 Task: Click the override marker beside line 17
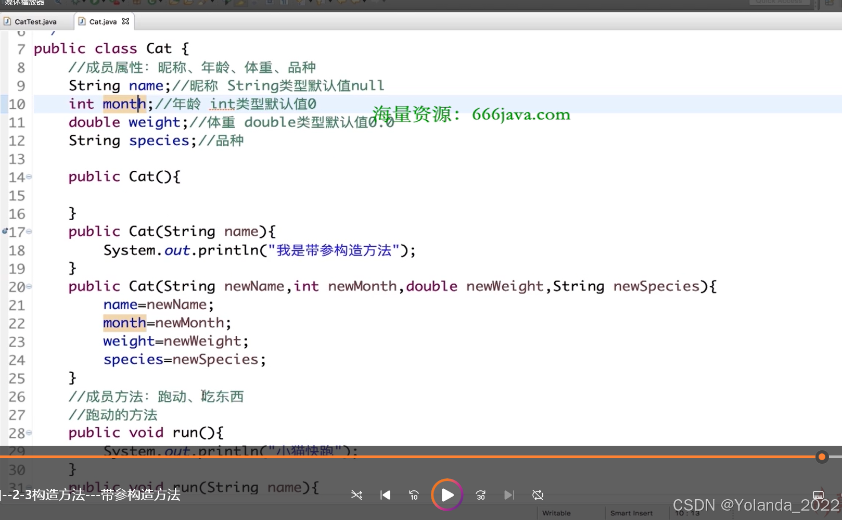pos(5,231)
